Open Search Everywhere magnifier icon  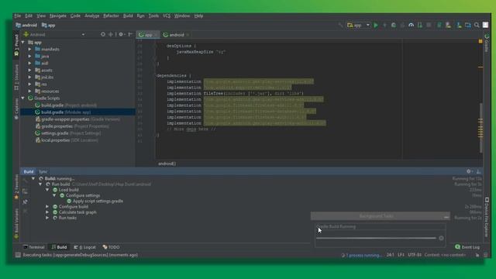477,25
